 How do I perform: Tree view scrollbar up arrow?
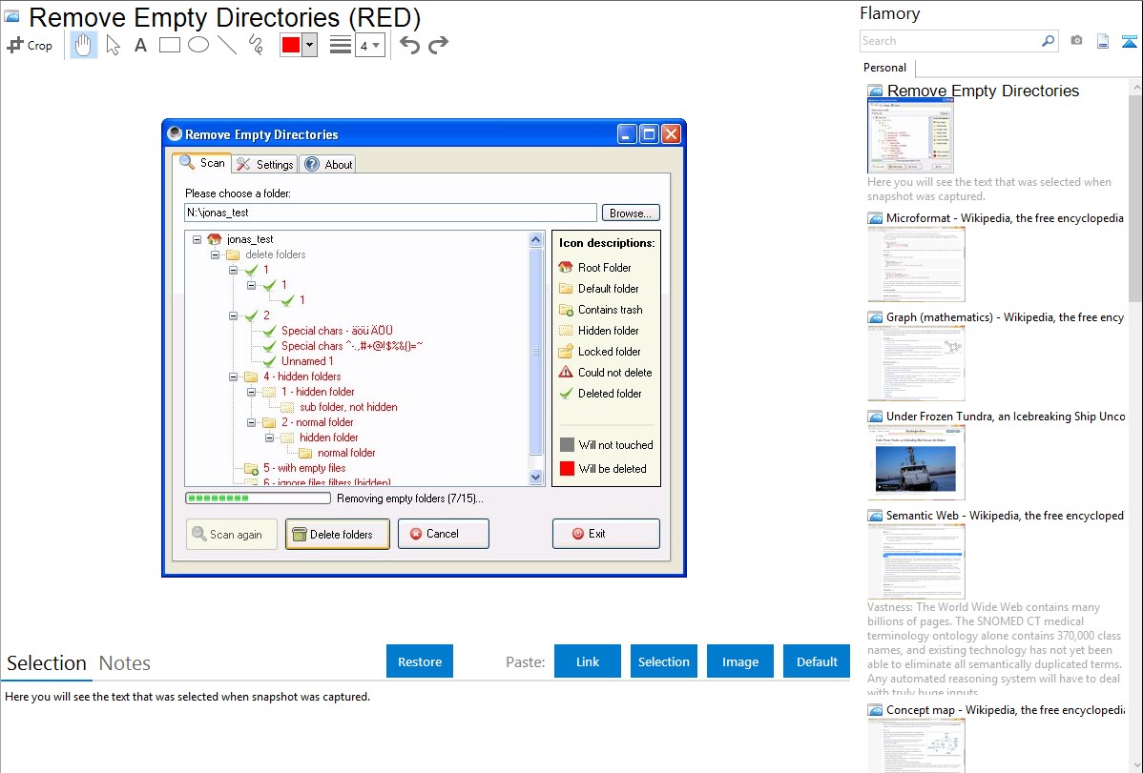pos(536,239)
